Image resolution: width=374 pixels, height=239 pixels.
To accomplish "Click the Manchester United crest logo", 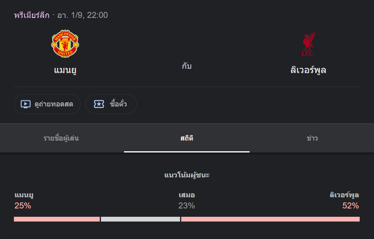I will pos(65,44).
